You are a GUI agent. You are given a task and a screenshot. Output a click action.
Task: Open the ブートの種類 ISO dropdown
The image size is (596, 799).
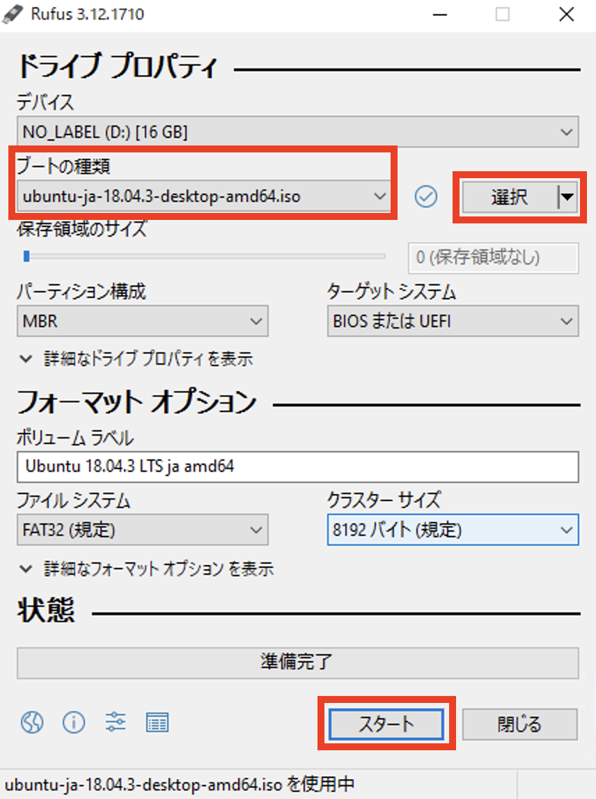(x=204, y=196)
